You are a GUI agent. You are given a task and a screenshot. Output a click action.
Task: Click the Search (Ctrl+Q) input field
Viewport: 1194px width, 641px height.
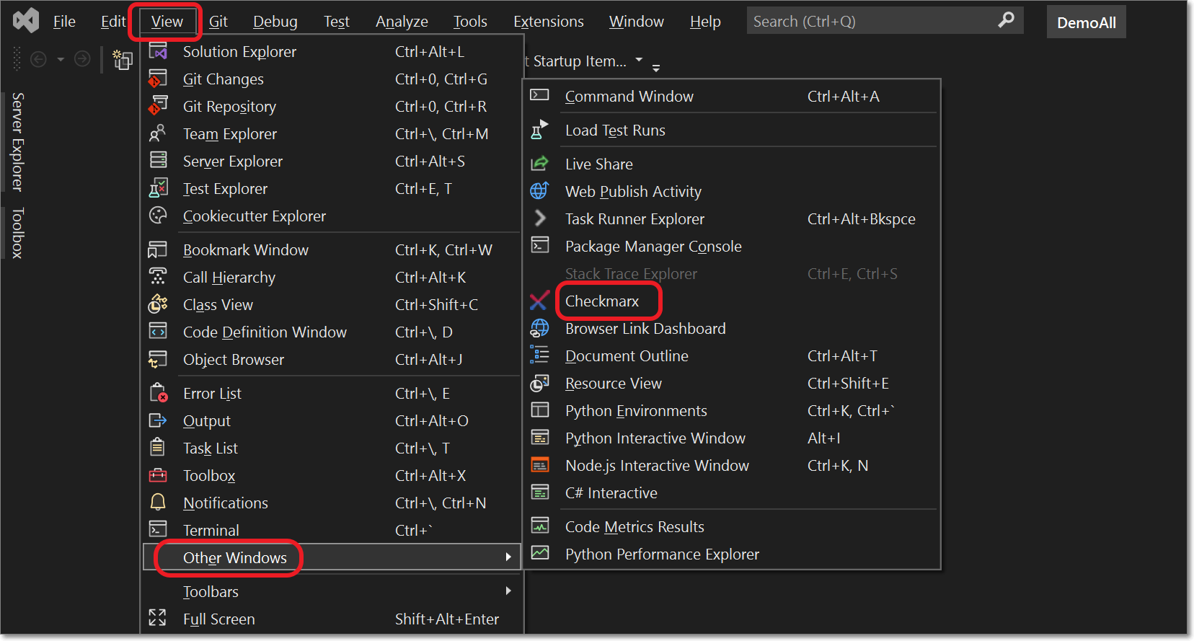885,21
